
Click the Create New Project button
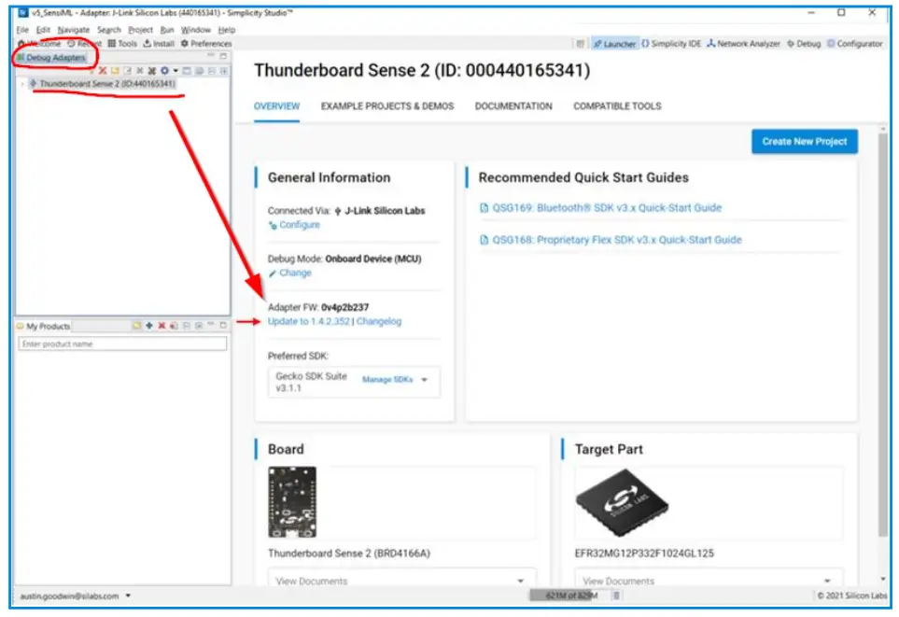pyautogui.click(x=805, y=142)
